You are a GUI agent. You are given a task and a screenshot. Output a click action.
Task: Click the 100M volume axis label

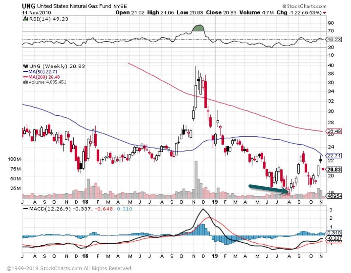(x=14, y=159)
